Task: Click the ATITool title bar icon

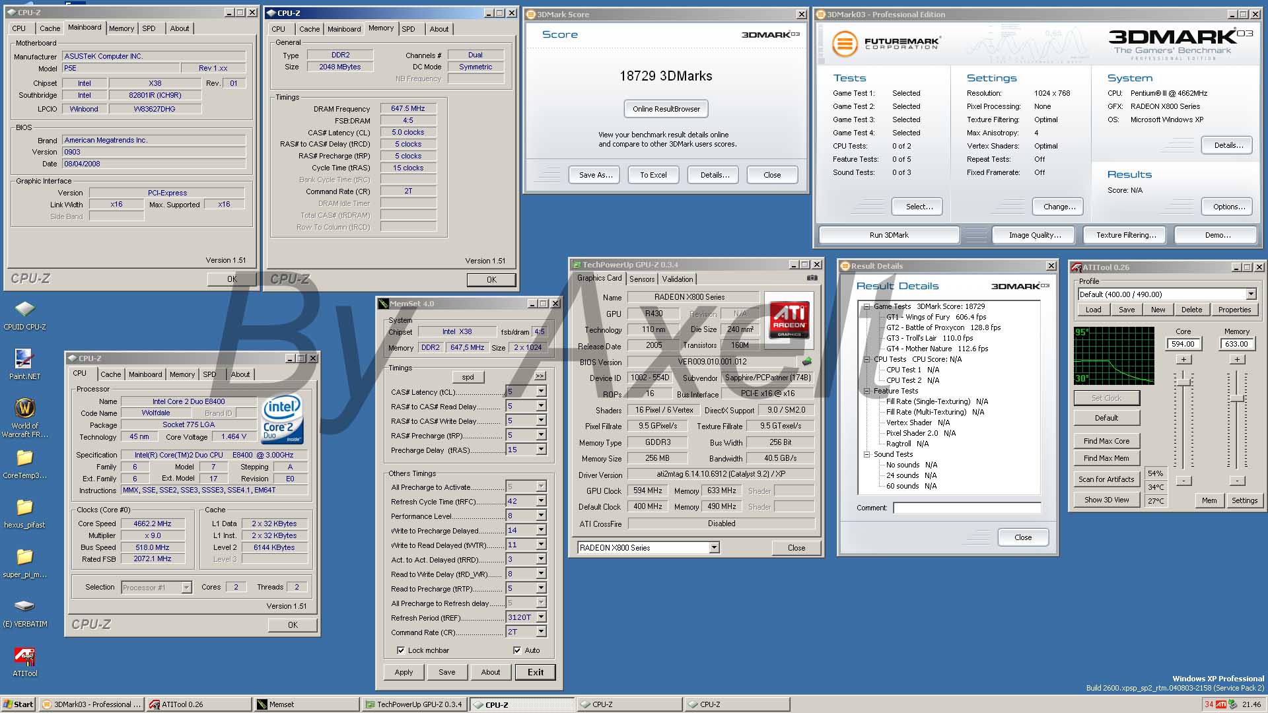Action: [1077, 267]
